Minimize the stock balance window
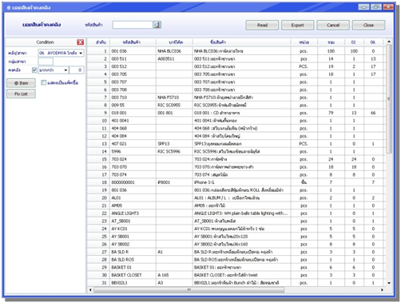Image resolution: width=401 pixels, height=303 pixels. point(363,7)
